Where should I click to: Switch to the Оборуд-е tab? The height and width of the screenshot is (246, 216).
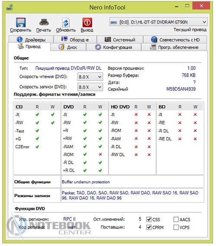click(x=75, y=39)
